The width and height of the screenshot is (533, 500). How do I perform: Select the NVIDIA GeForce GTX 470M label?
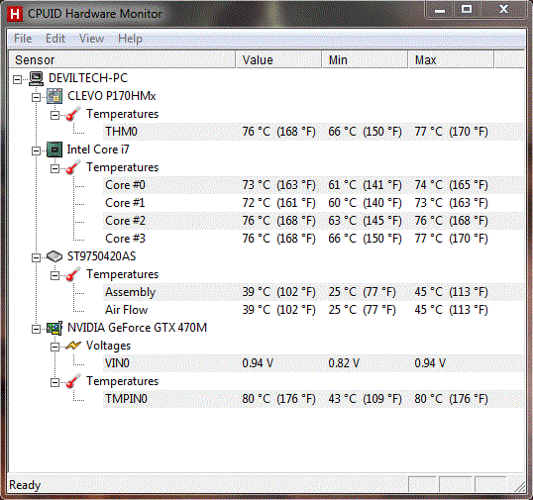137,328
